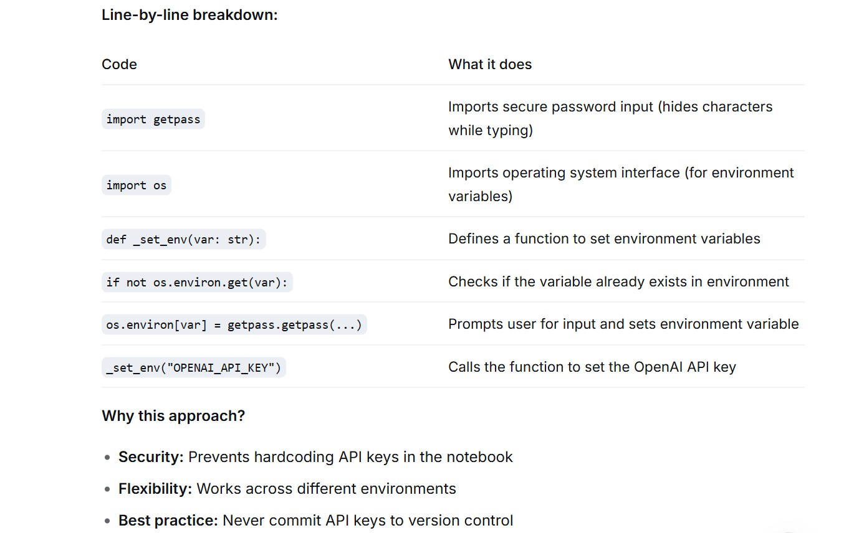Click 'Never commit API keys to version control'
The image size is (849, 533).
coord(368,520)
